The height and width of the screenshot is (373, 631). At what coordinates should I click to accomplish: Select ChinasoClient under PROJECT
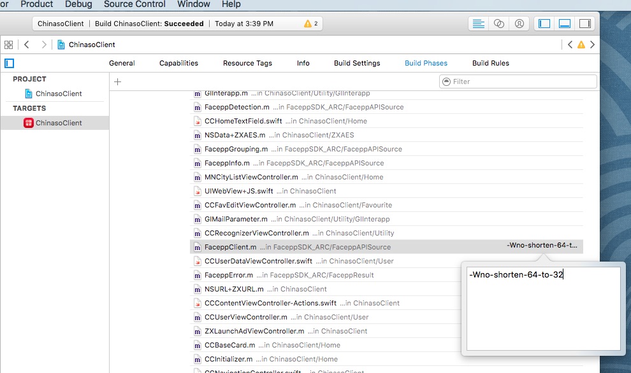pyautogui.click(x=58, y=94)
